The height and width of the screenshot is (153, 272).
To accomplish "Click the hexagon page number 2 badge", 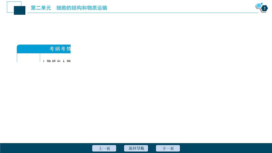I will (264, 8).
